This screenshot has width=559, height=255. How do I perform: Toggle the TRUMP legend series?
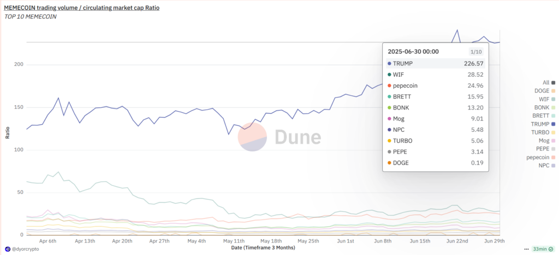pyautogui.click(x=543, y=124)
